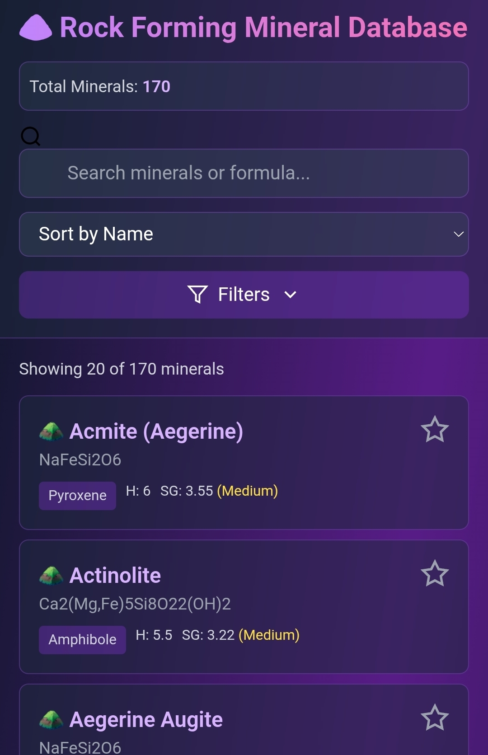The width and height of the screenshot is (488, 755).
Task: Click the mountain icon beside Actinolite
Action: tap(51, 576)
